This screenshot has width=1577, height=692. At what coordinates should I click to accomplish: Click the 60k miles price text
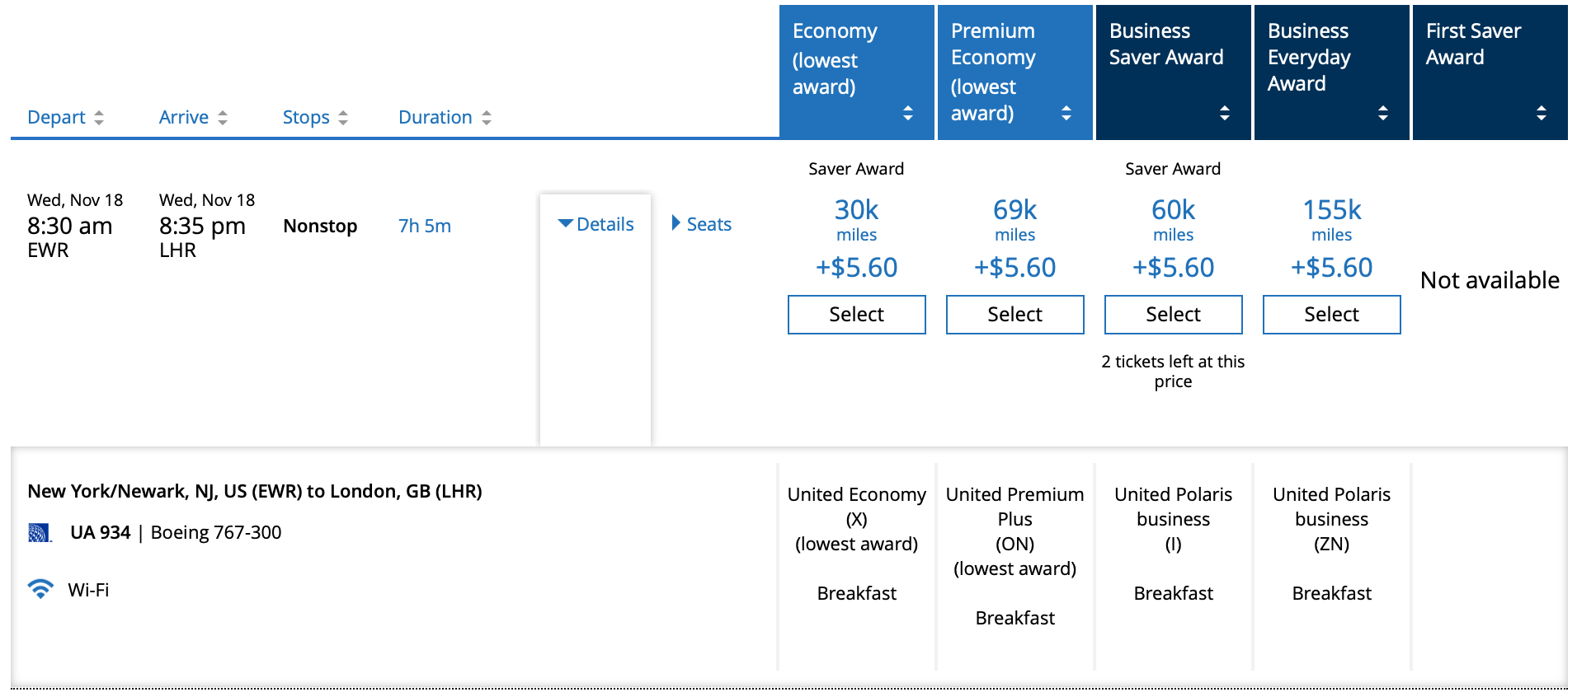(x=1174, y=220)
